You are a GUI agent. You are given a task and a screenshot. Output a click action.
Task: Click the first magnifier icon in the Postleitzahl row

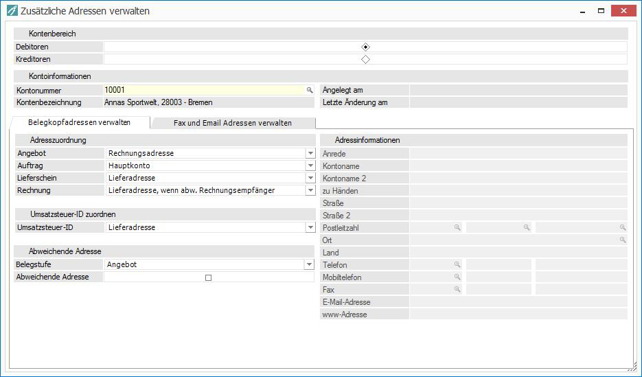pyautogui.click(x=457, y=227)
